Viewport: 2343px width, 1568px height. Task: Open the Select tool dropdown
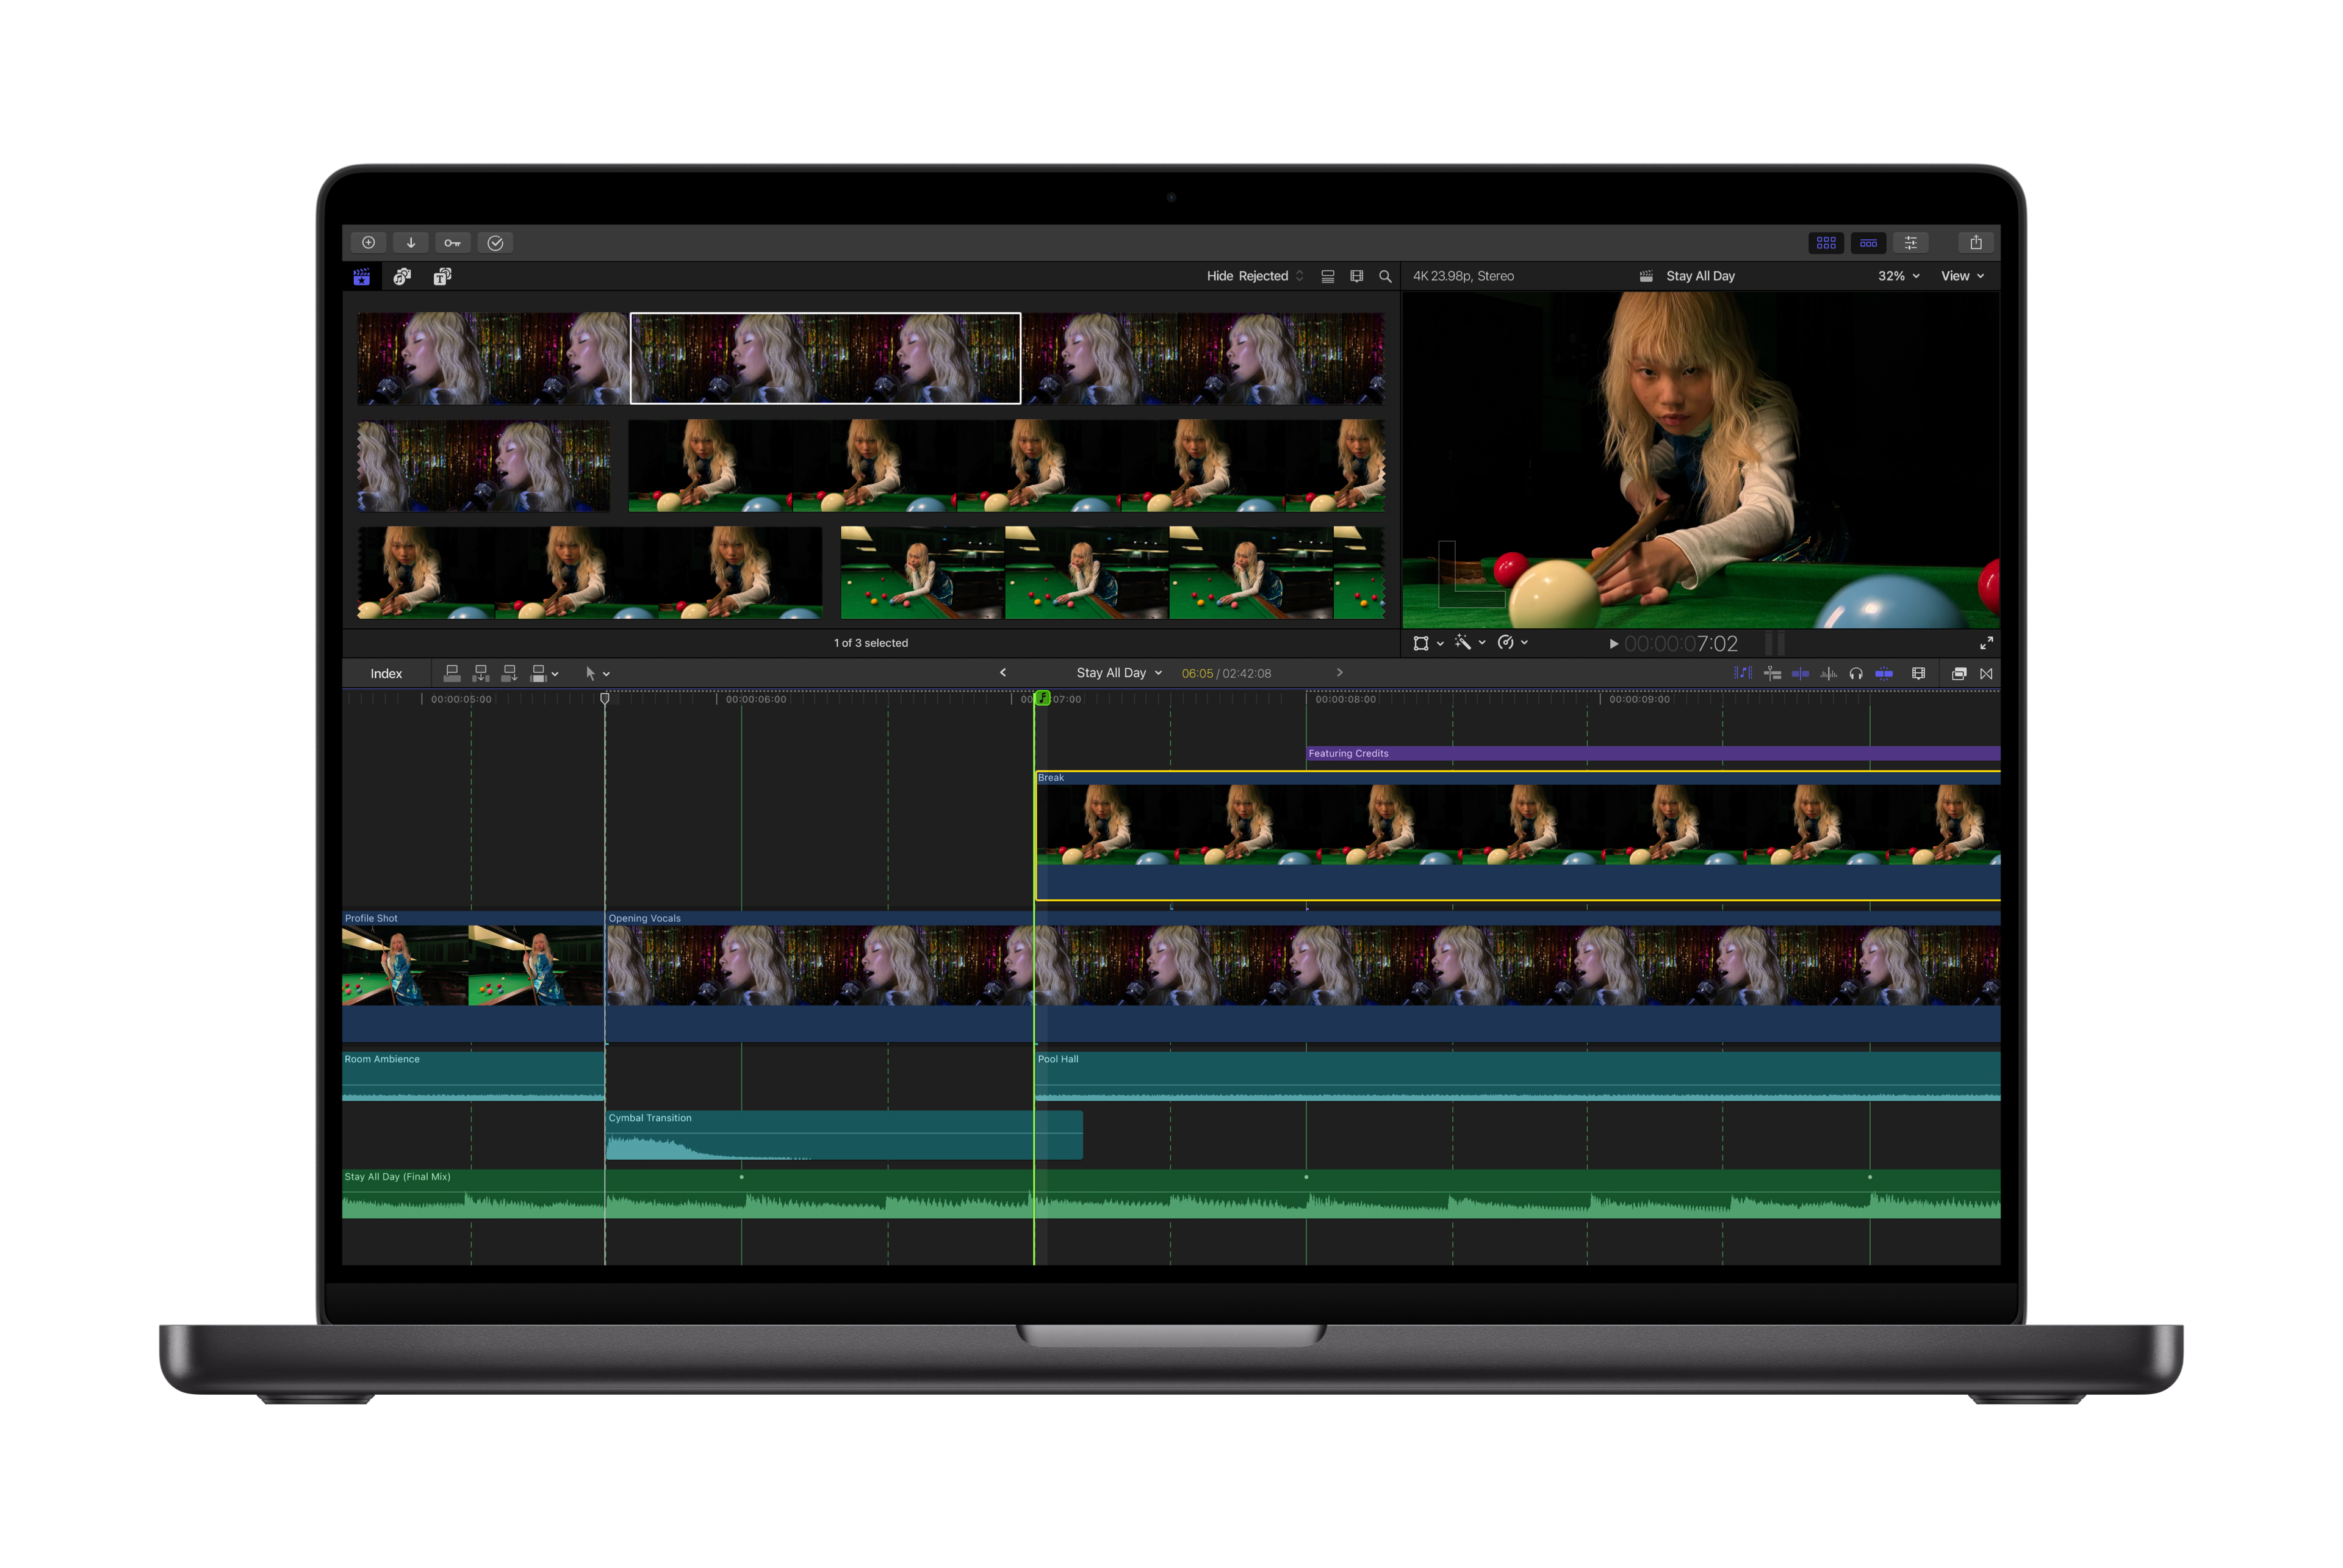pyautogui.click(x=605, y=673)
